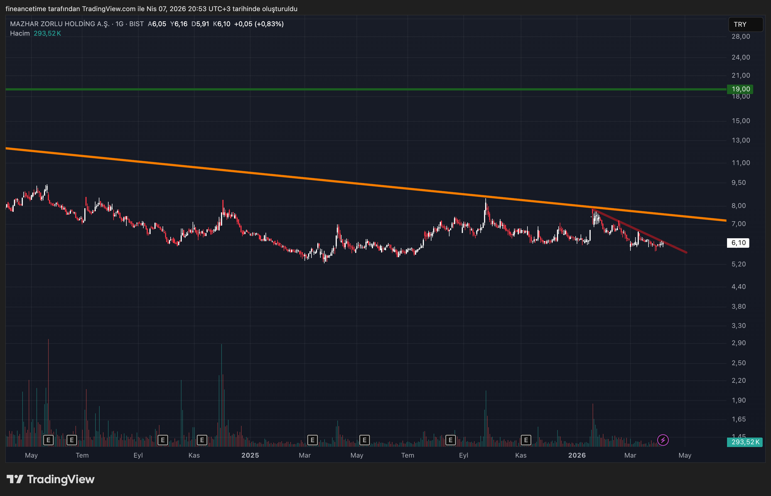Click the earnings E icon near Tem 2024
This screenshot has width=771, height=496.
[x=71, y=440]
